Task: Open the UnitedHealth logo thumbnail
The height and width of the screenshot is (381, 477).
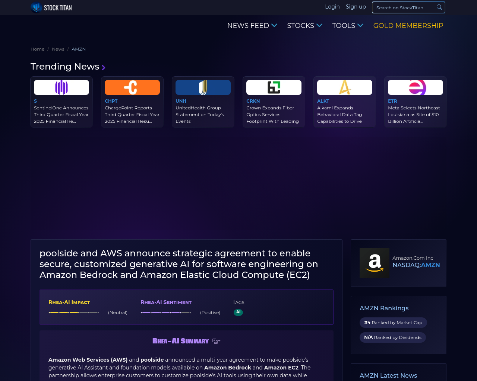Action: (x=203, y=87)
